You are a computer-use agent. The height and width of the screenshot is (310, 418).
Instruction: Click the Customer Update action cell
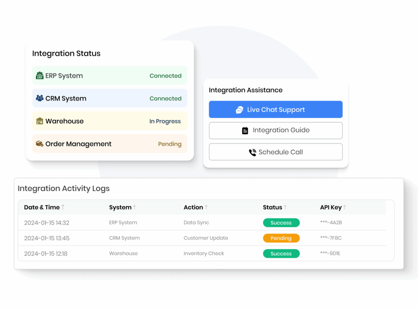coord(206,238)
